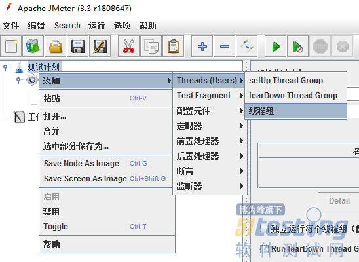
Task: Click the Save floppy disk icon
Action: (x=77, y=47)
